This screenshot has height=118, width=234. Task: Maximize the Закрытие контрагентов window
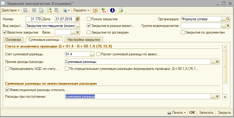[224, 3]
